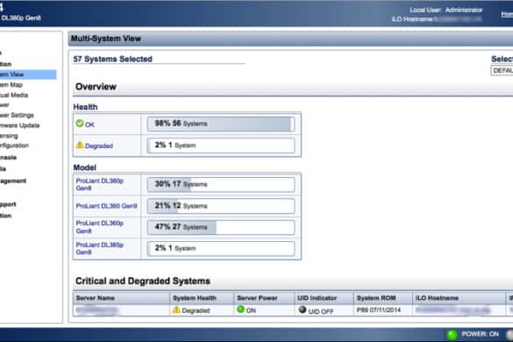Click the 47% 27 Systems model bar
Image resolution: width=513 pixels, height=342 pixels.
coord(221,227)
